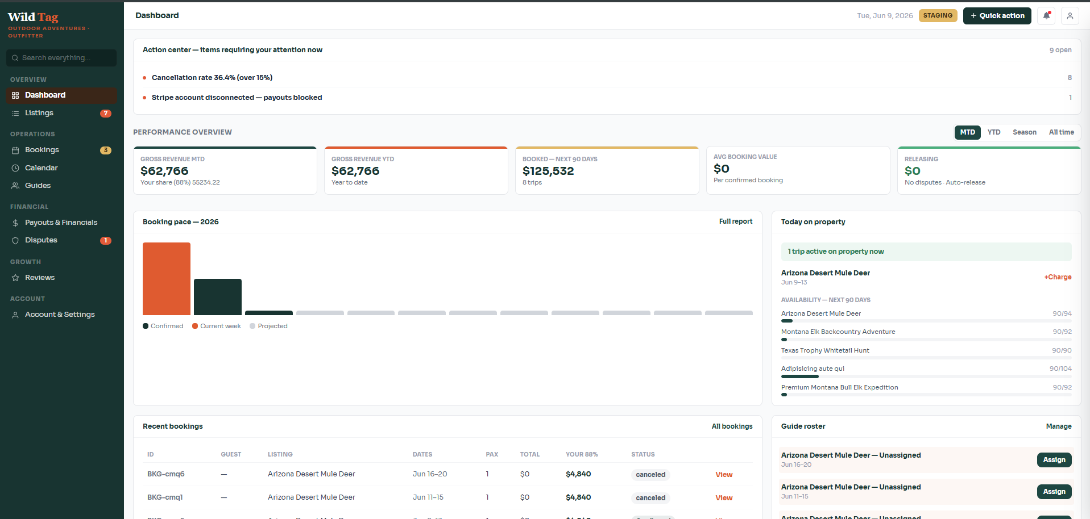1090x519 pixels.
Task: Click the Guides people icon
Action: click(15, 186)
